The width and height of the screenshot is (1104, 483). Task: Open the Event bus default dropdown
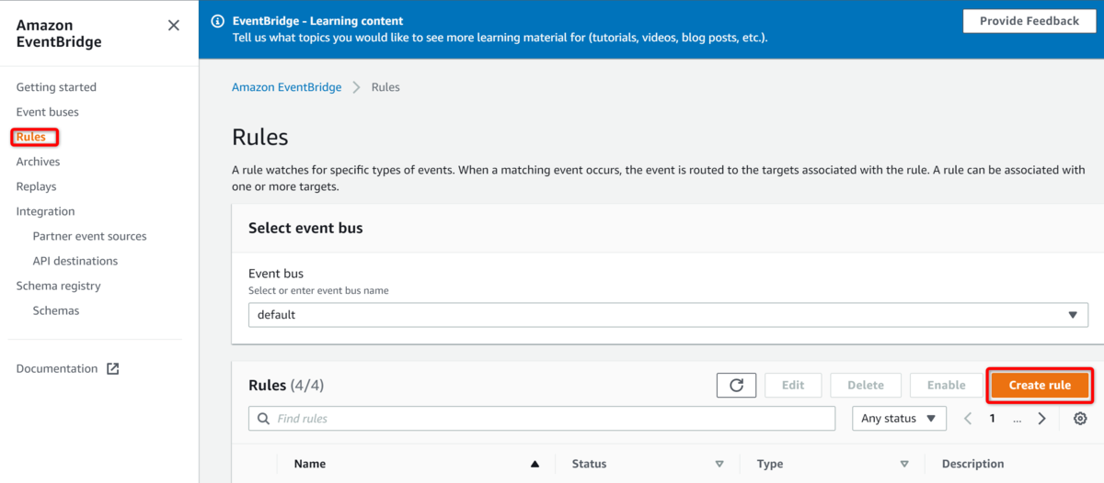click(x=668, y=315)
